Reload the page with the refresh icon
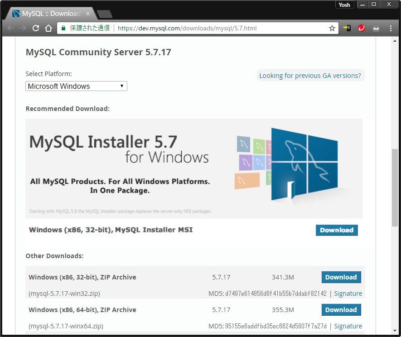This screenshot has width=401, height=337. coord(36,28)
